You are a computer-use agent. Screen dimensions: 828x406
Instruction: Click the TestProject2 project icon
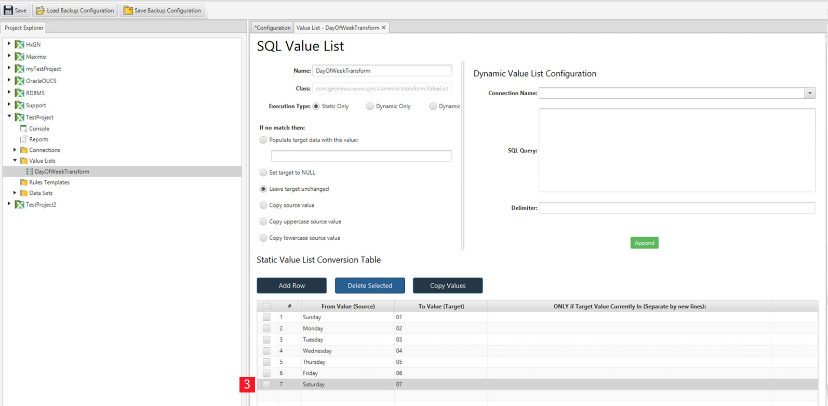pyautogui.click(x=20, y=205)
